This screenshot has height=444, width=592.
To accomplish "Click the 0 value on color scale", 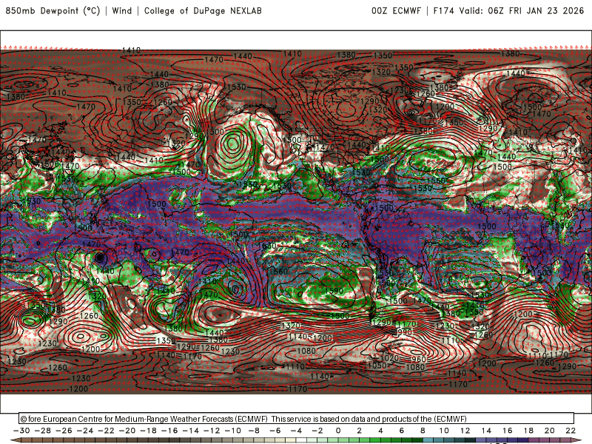I will pyautogui.click(x=338, y=431).
